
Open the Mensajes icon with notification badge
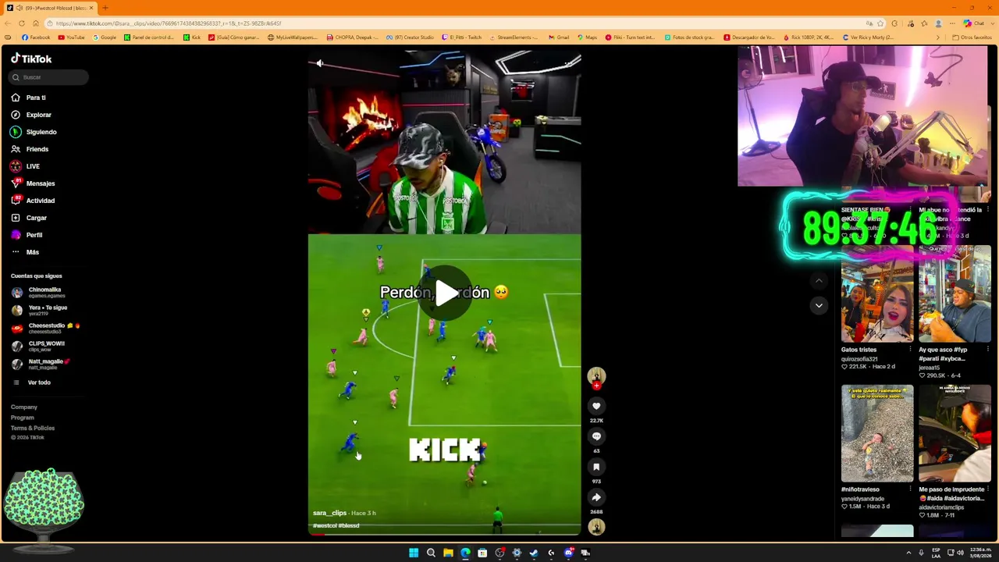click(x=16, y=183)
